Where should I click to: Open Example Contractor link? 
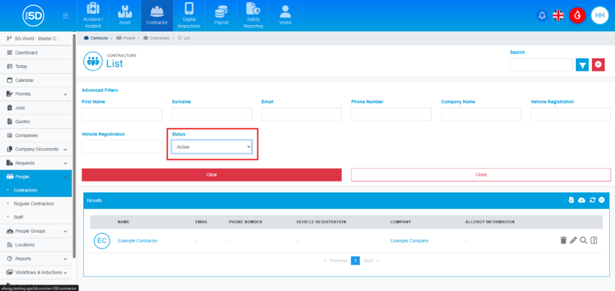(138, 241)
